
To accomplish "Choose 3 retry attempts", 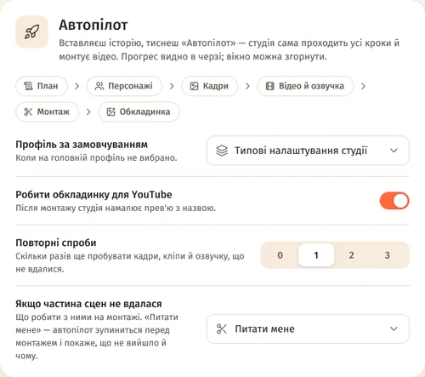I will coord(388,255).
